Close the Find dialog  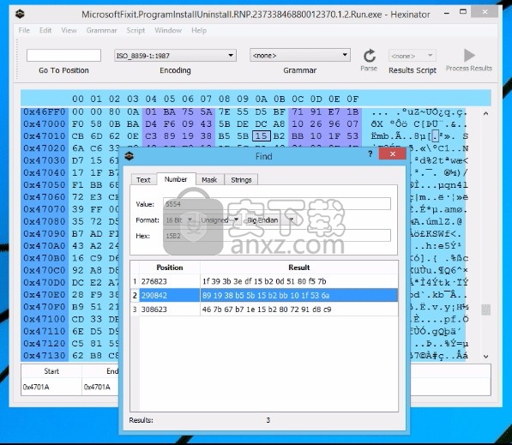click(393, 153)
